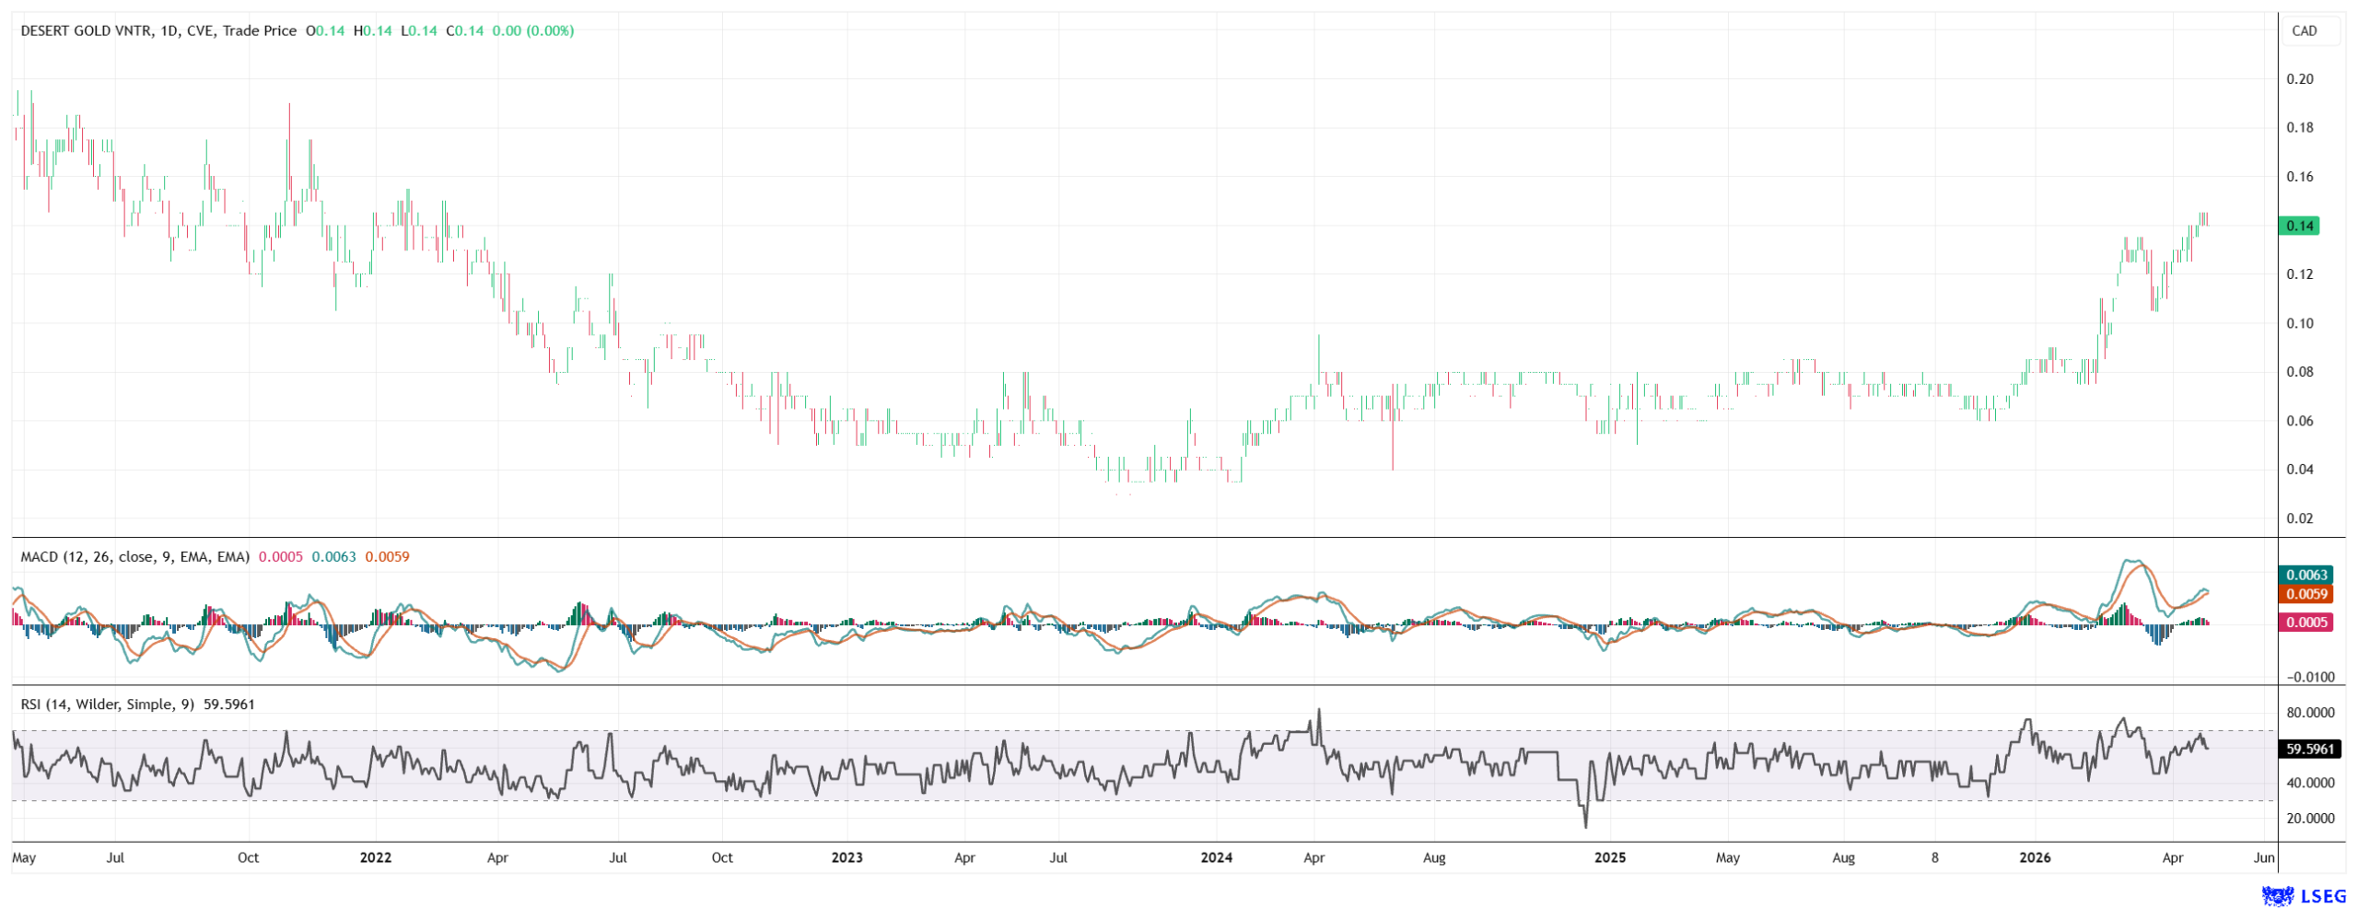2358x908 pixels.
Task: Click the orange 0.0059 signal value tag
Action: tap(2306, 595)
